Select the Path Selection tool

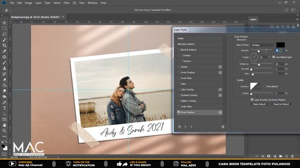click(x=4, y=114)
